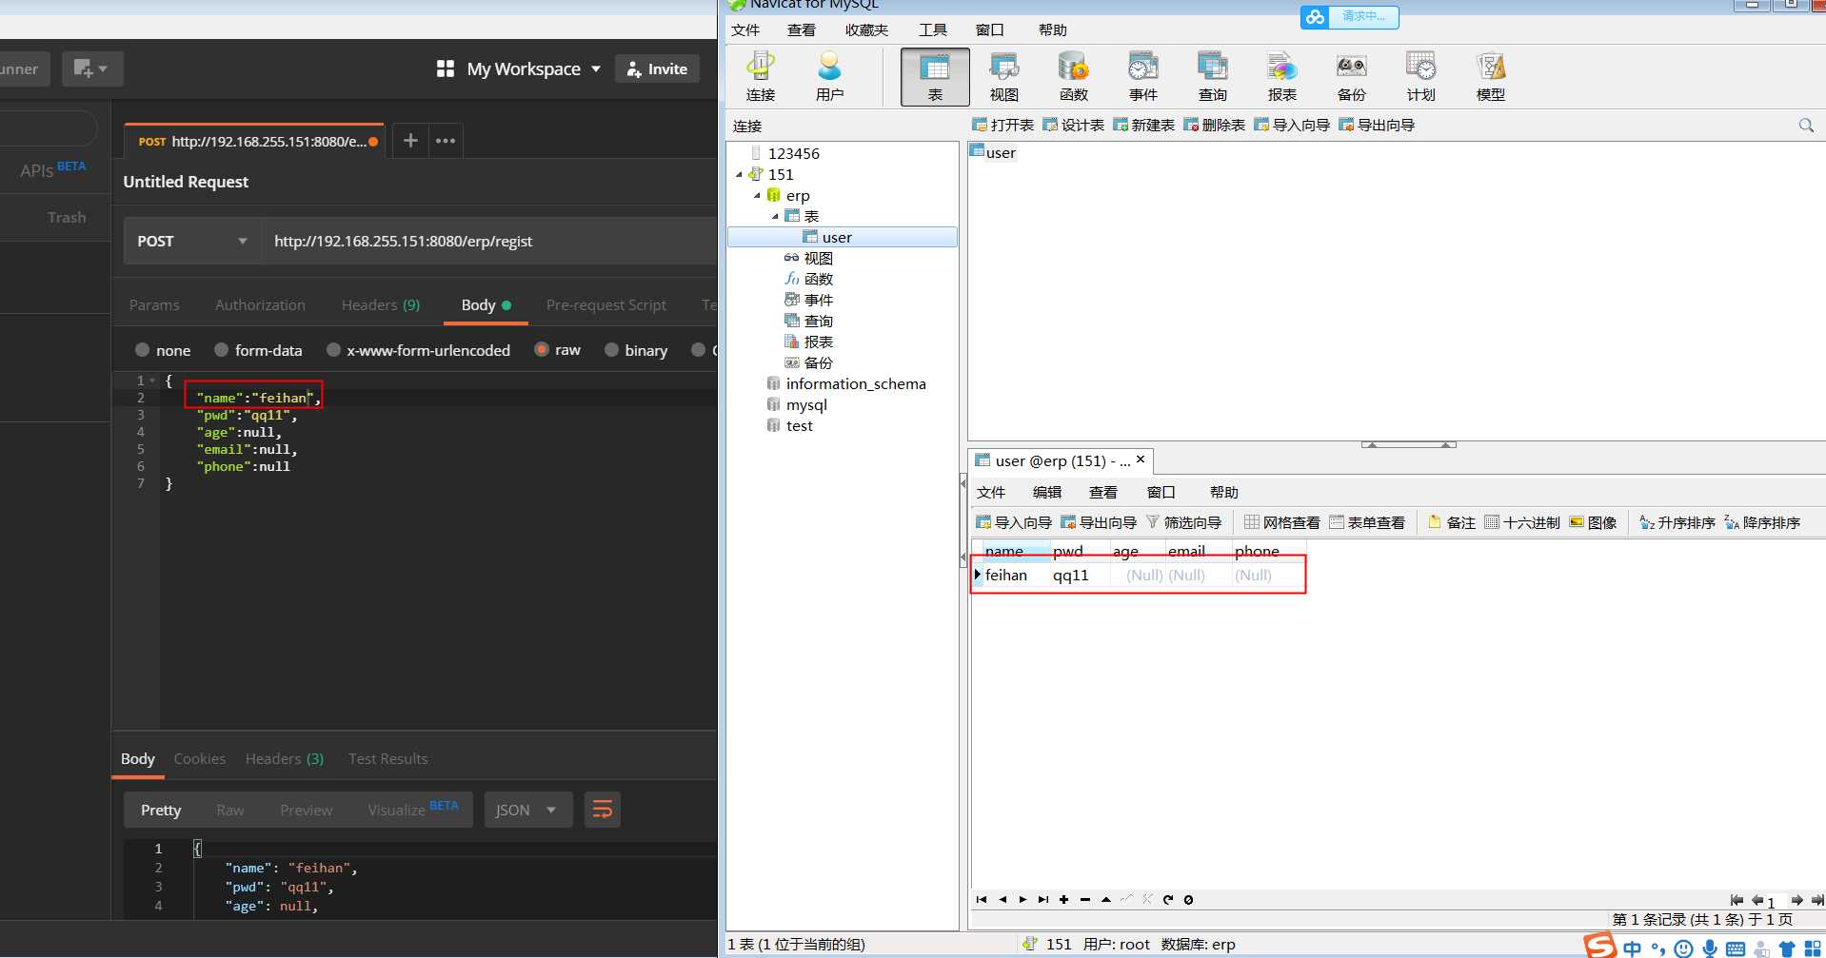
Task: Open the Function icon in Navicat toolbar
Action: (x=1074, y=77)
